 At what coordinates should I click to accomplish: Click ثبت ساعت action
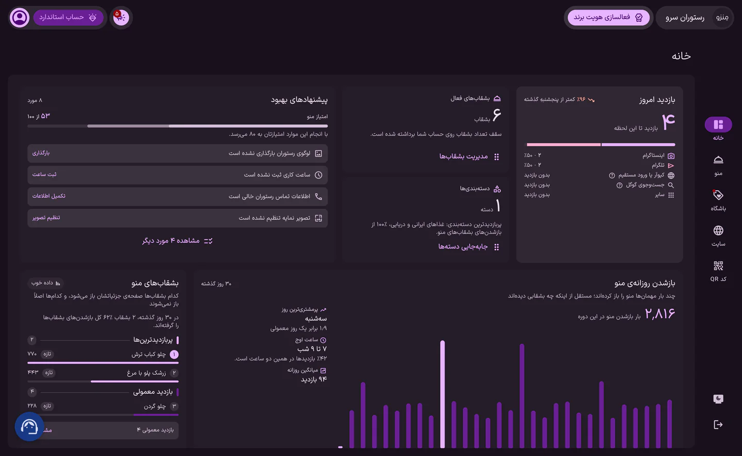point(44,175)
